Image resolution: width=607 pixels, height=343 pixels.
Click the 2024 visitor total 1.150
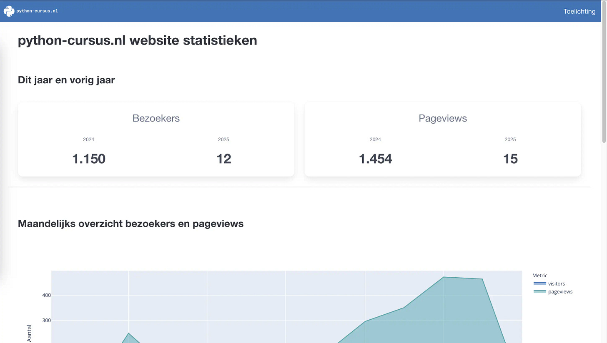[x=88, y=159]
